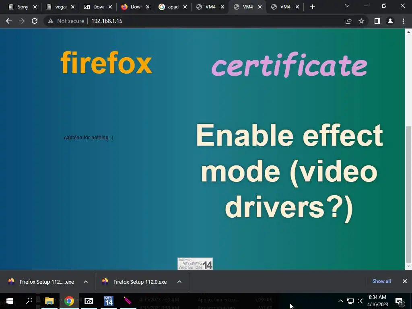Open the Chrome profile menu

point(390,21)
